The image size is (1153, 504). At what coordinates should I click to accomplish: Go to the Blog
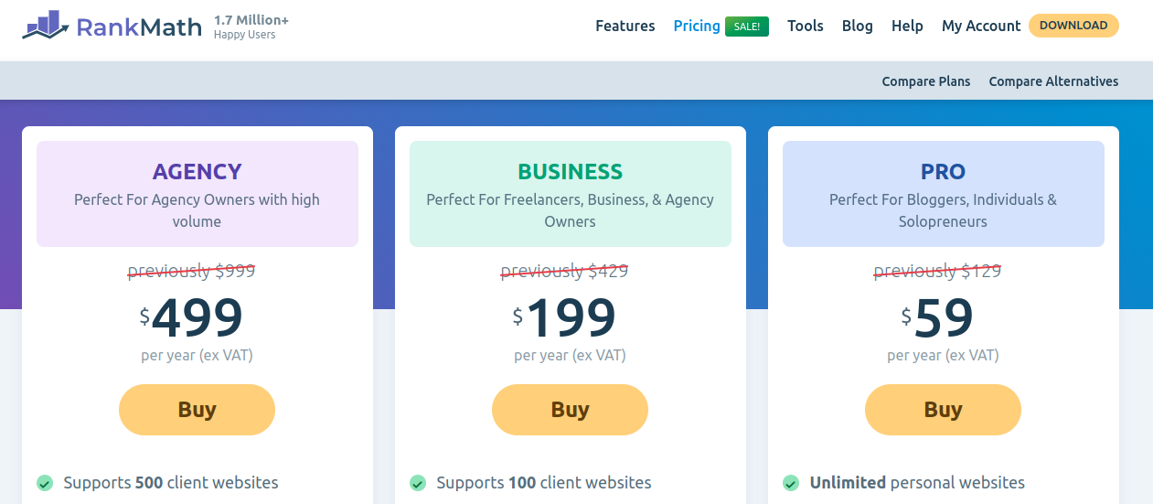click(858, 26)
